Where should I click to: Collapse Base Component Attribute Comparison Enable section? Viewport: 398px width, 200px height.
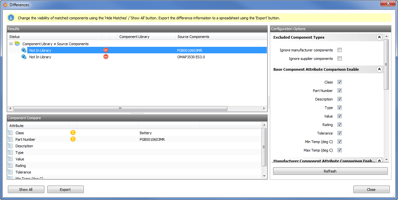pos(379,69)
